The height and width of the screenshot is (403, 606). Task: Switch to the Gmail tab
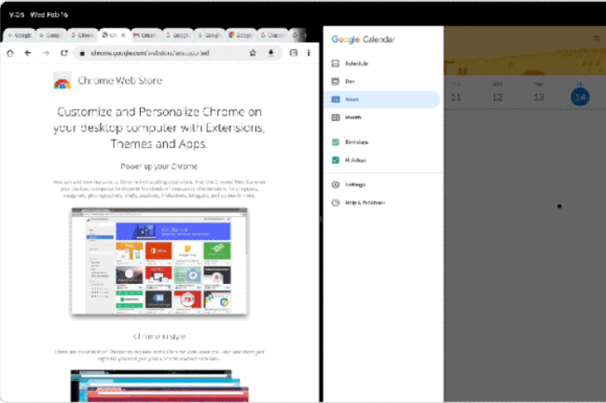coord(146,35)
